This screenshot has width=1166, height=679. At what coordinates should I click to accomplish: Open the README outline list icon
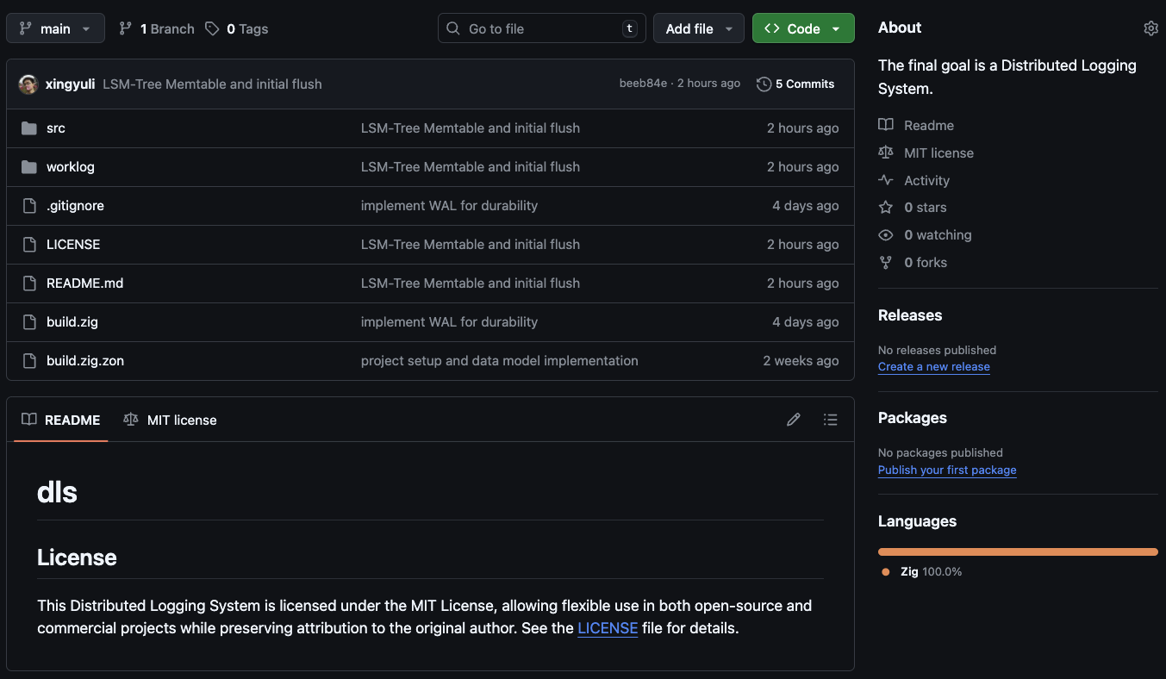pyautogui.click(x=830, y=420)
